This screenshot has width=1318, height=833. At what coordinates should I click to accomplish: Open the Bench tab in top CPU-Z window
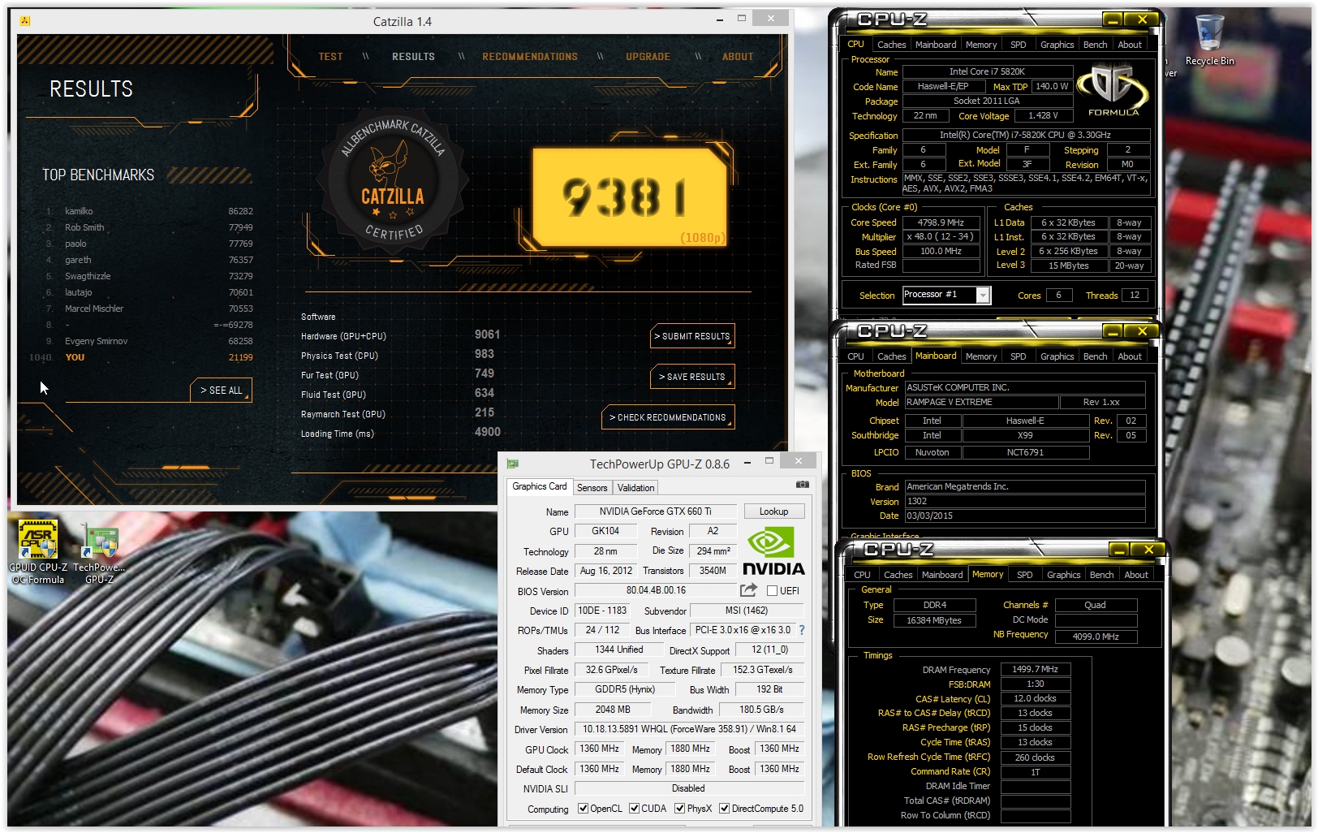tap(1095, 45)
